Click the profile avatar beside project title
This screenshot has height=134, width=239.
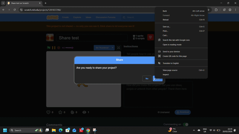50,38
